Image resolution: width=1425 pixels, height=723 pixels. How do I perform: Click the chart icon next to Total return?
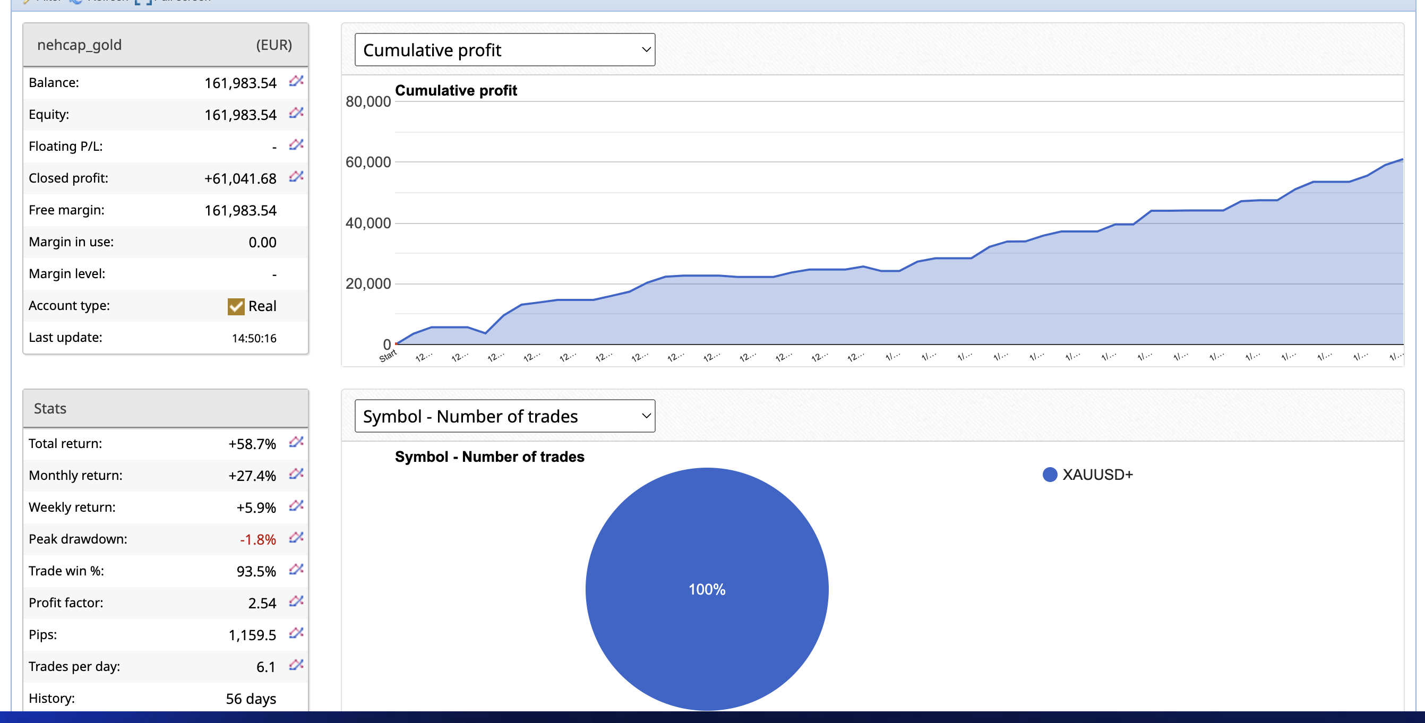296,442
